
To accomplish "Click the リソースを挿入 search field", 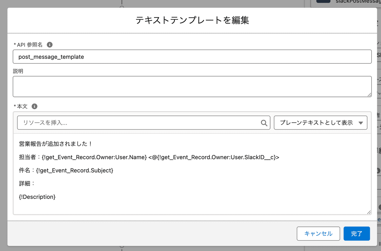I will tap(140, 123).
